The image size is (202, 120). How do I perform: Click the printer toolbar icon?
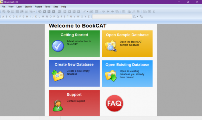[129, 12]
